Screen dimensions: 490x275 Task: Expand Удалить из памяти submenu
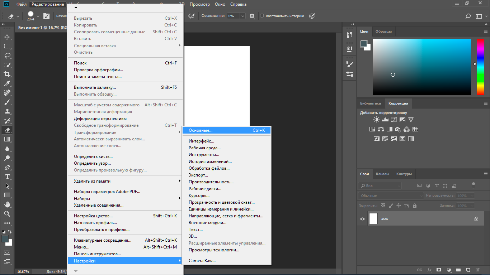[x=125, y=181]
